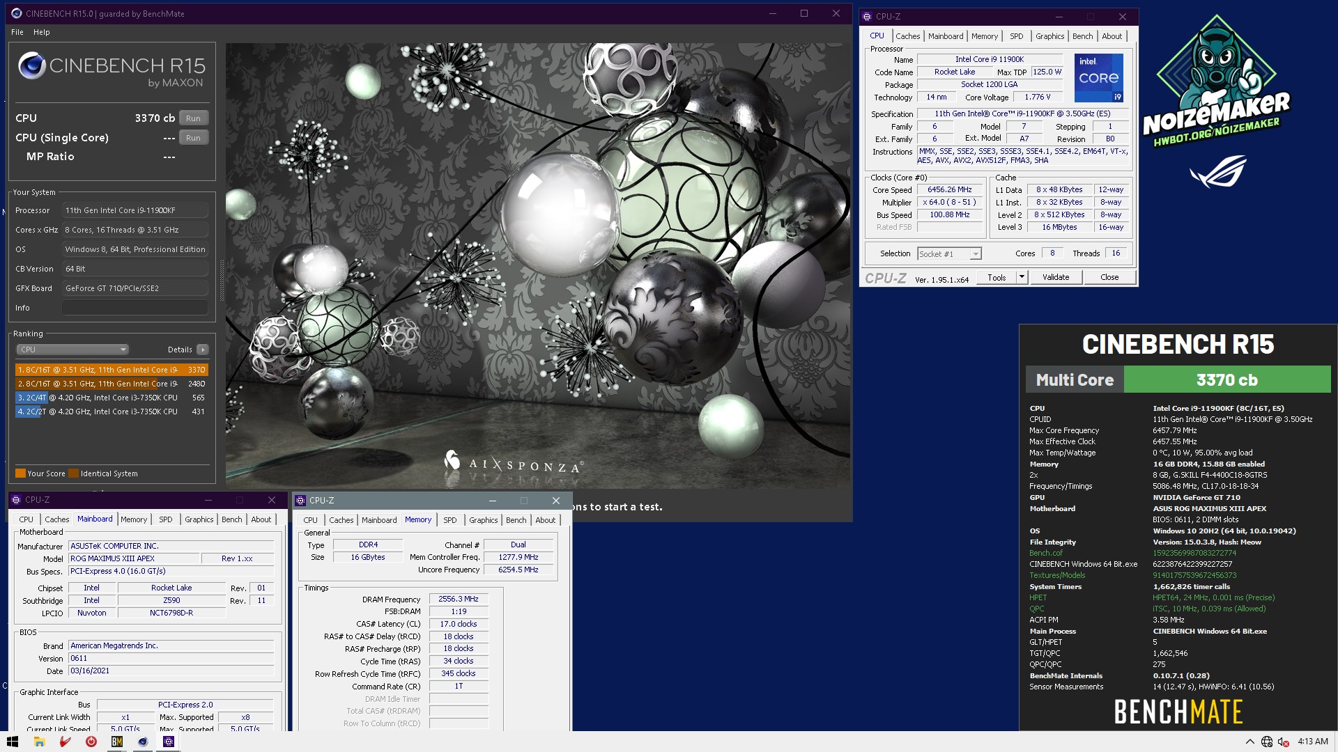Open BenchMate from the taskbar

click(116, 742)
